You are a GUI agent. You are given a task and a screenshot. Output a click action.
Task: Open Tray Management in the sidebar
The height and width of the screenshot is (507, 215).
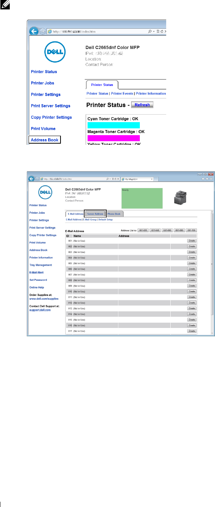point(41,265)
